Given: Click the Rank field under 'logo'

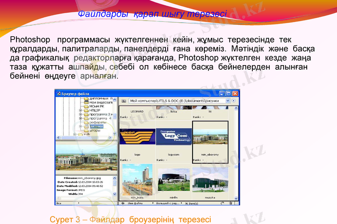Looking at the screenshot, I should coord(126,160).
